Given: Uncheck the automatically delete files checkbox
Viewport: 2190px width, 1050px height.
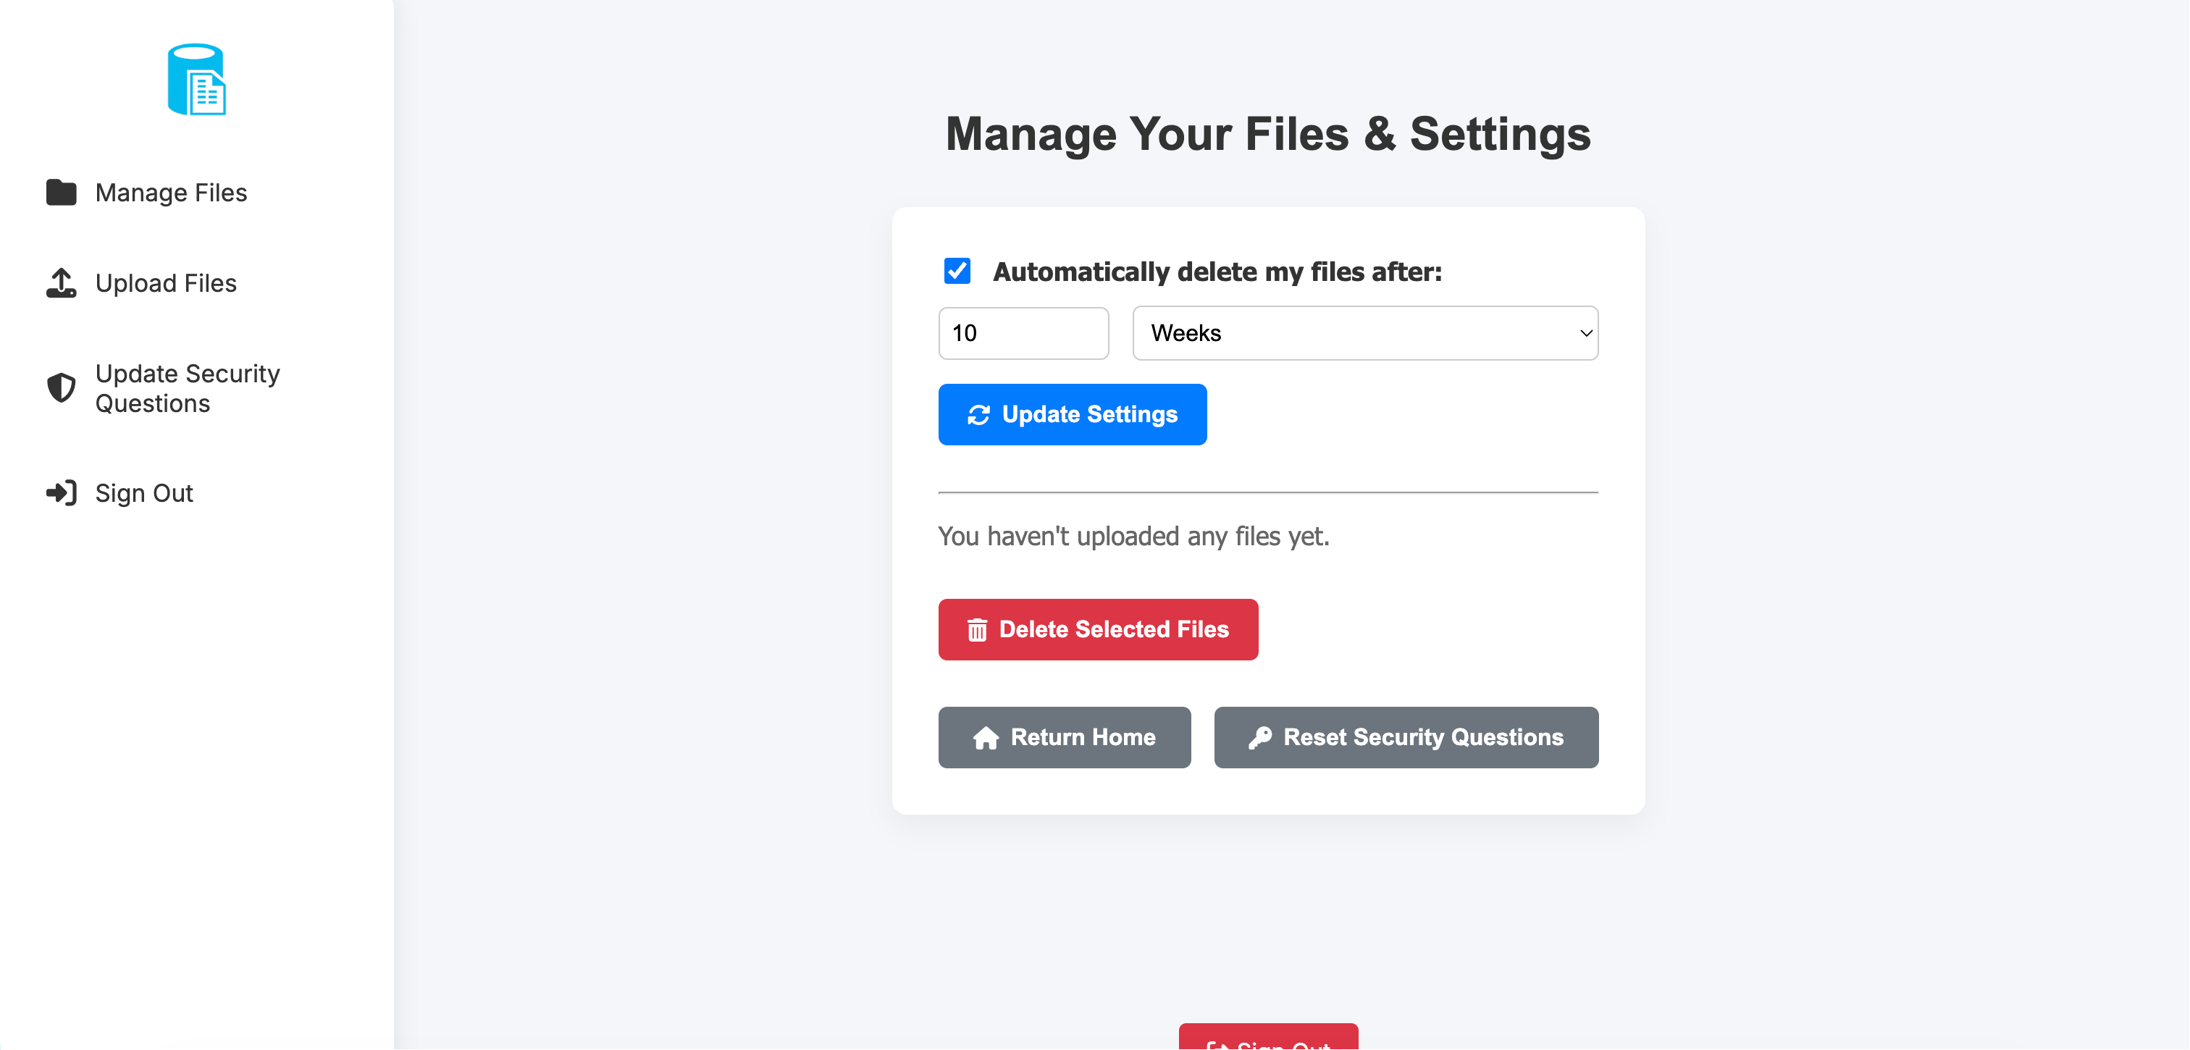Looking at the screenshot, I should point(957,272).
